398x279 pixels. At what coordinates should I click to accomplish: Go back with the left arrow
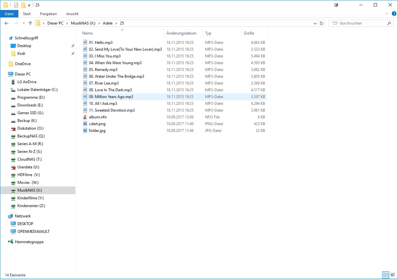[6, 23]
